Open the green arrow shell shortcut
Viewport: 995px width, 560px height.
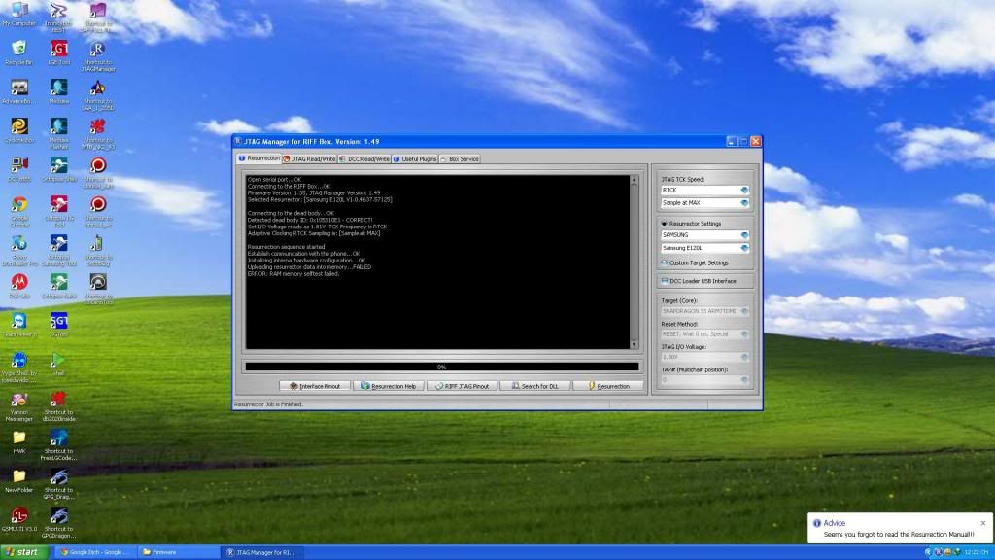tap(58, 363)
